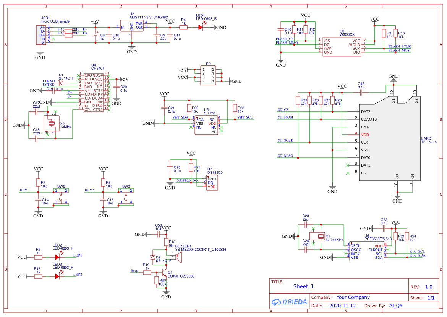Select the SHT_SDA net label
The width and height of the screenshot is (447, 317).
[180, 118]
